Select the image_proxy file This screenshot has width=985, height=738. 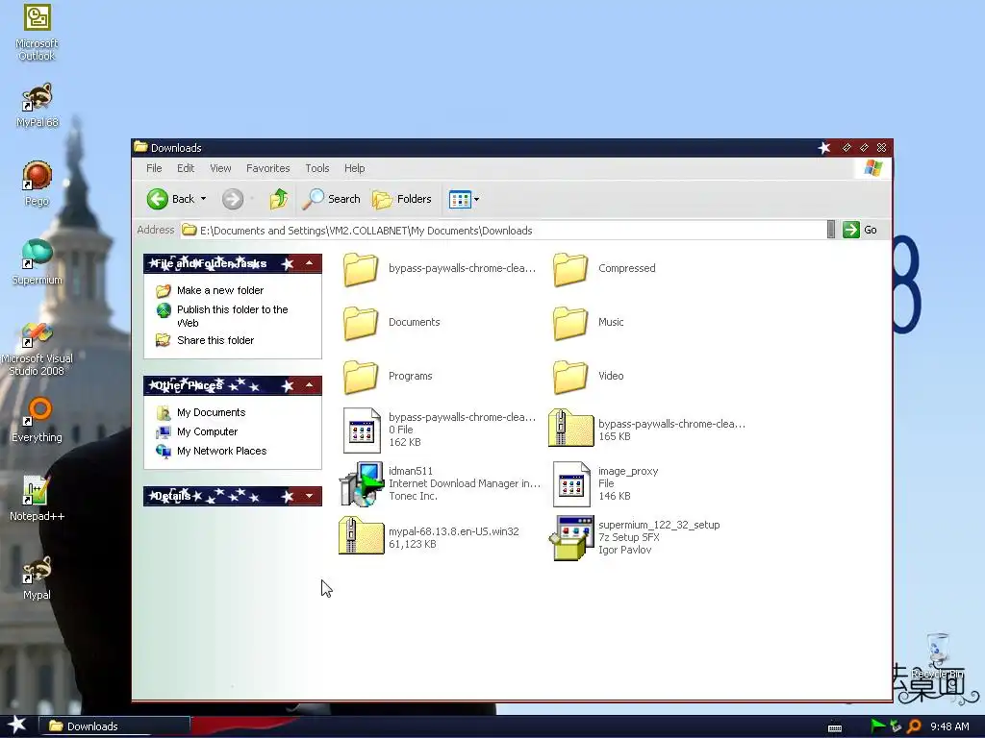(606, 483)
